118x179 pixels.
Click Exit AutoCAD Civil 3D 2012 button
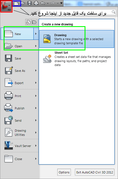point(95,172)
